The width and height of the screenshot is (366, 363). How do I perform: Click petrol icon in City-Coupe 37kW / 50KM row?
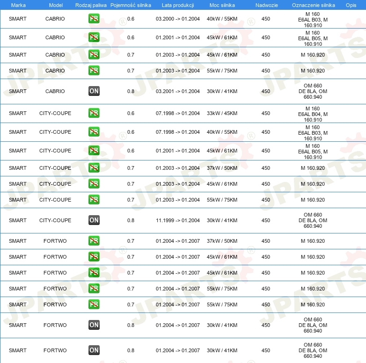click(94, 167)
